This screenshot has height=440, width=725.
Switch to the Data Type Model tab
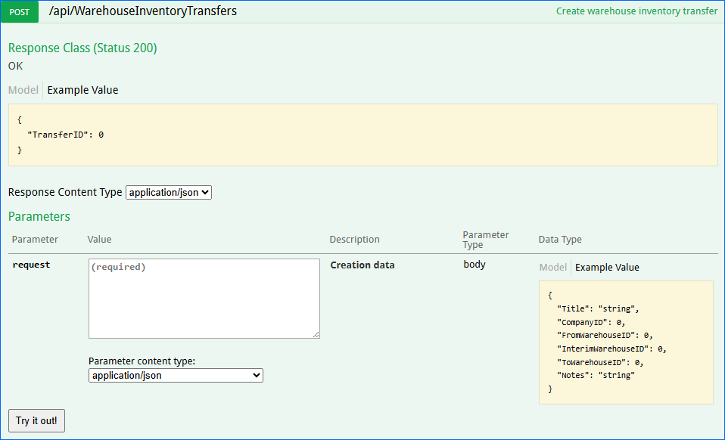(552, 268)
